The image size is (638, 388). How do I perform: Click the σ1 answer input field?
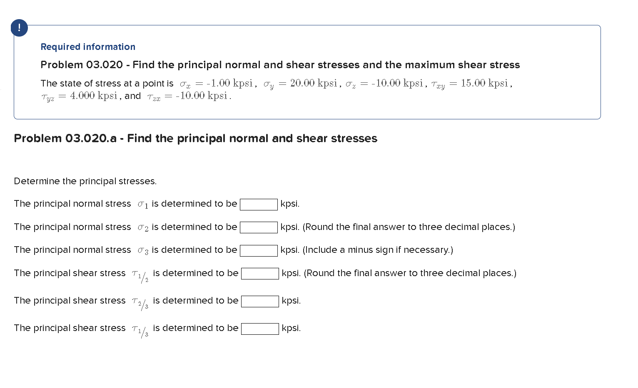[x=259, y=204]
